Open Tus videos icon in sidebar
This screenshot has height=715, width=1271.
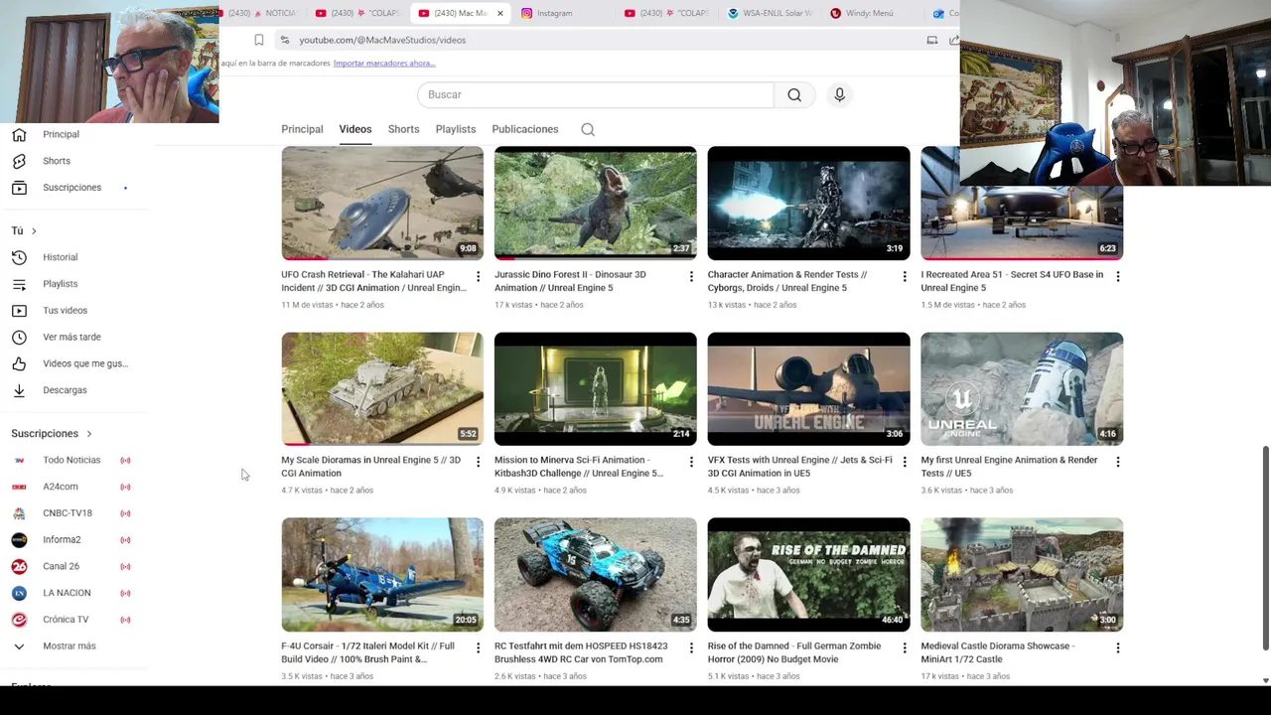tap(19, 311)
